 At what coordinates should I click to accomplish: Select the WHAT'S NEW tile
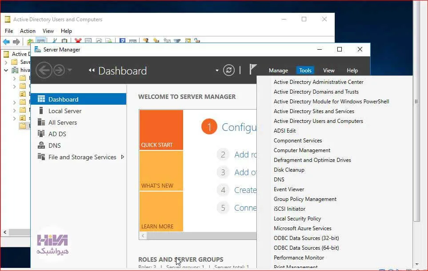pyautogui.click(x=161, y=171)
